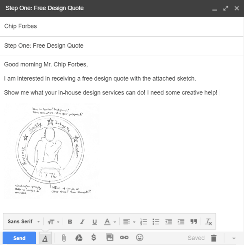Open the text size dropdown
Screen dimensions: 244x245
[x=53, y=222]
